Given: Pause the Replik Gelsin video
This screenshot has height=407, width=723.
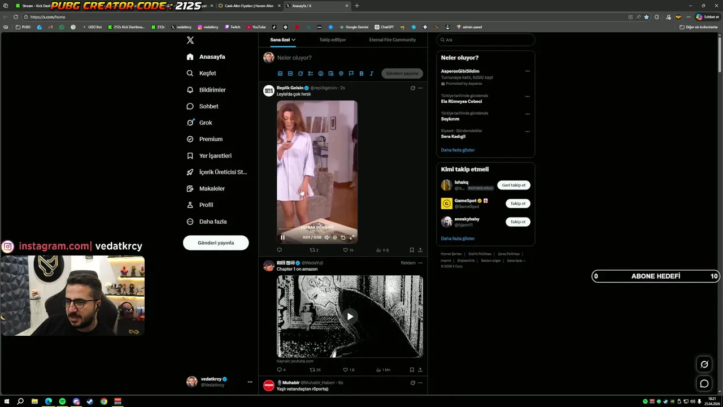Looking at the screenshot, I should pos(283,237).
